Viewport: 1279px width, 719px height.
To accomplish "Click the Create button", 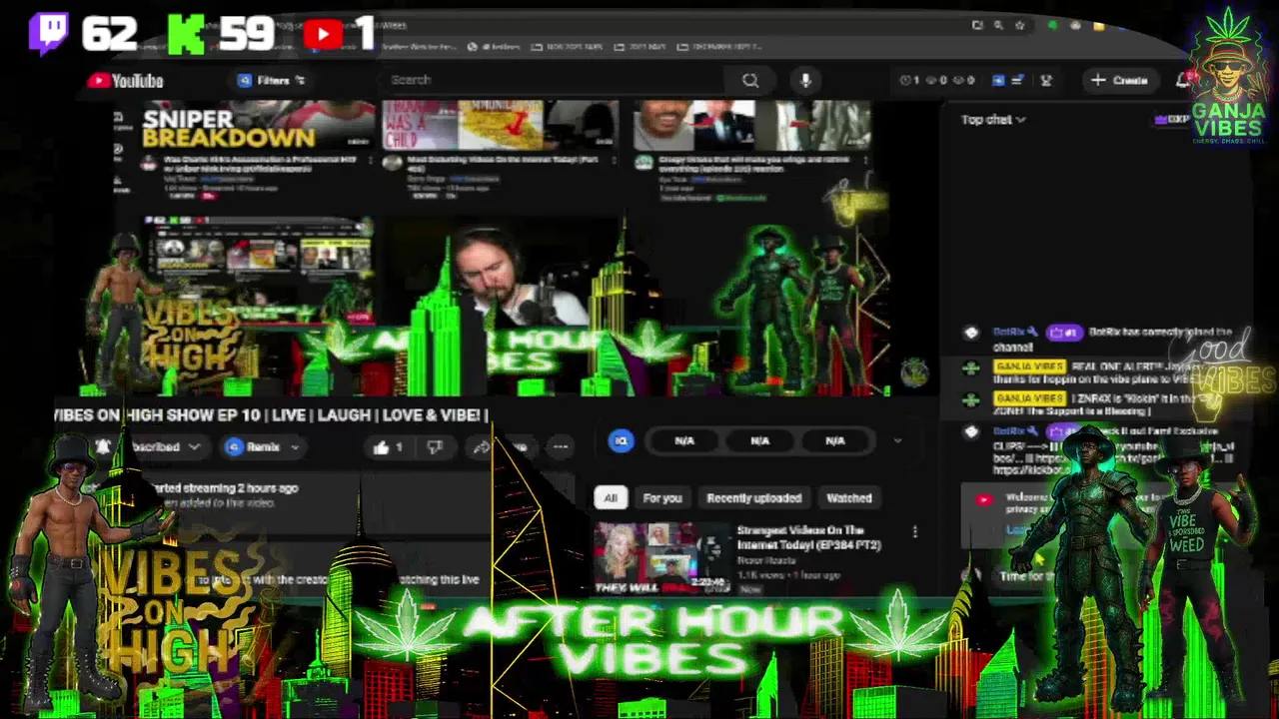I will 1119,80.
